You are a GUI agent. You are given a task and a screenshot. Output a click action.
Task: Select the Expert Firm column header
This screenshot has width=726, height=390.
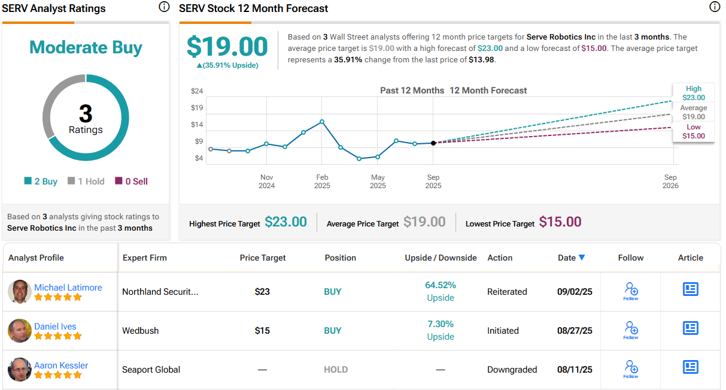[145, 258]
